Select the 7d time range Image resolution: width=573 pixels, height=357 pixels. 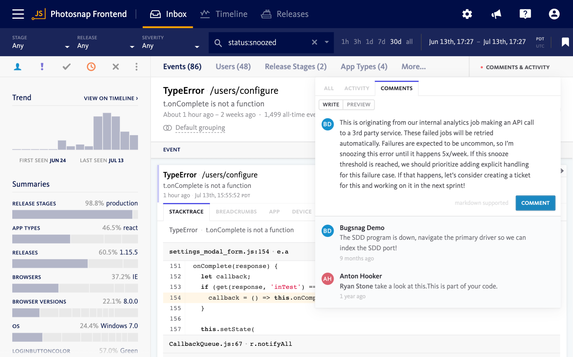coord(382,42)
